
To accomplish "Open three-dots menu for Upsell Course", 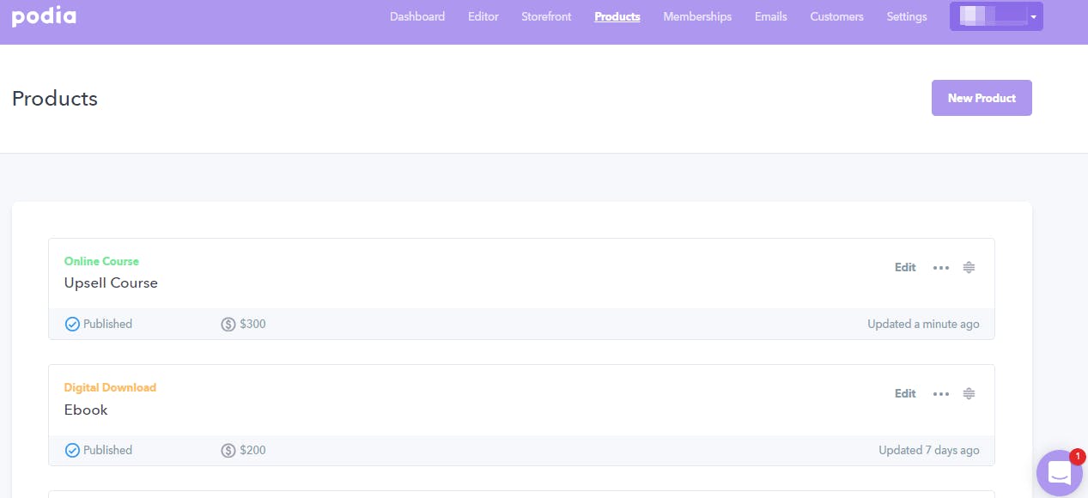I will coord(941,268).
